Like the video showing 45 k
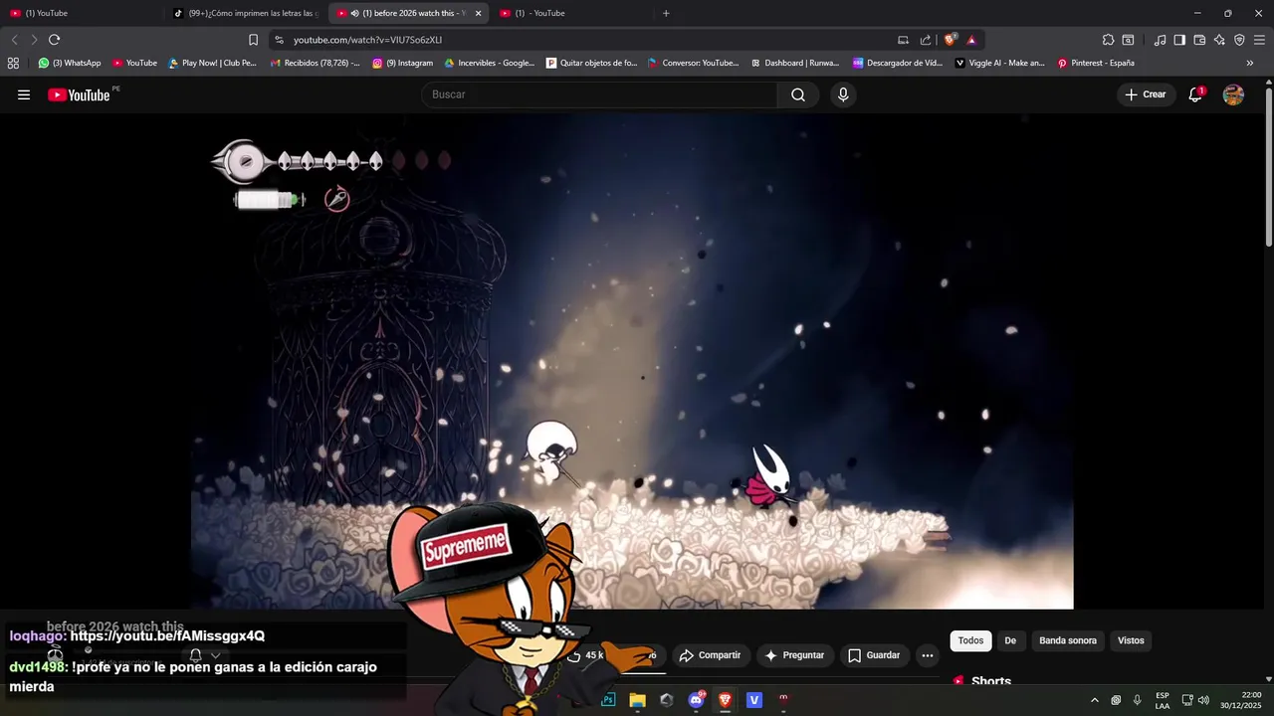 click(x=586, y=655)
